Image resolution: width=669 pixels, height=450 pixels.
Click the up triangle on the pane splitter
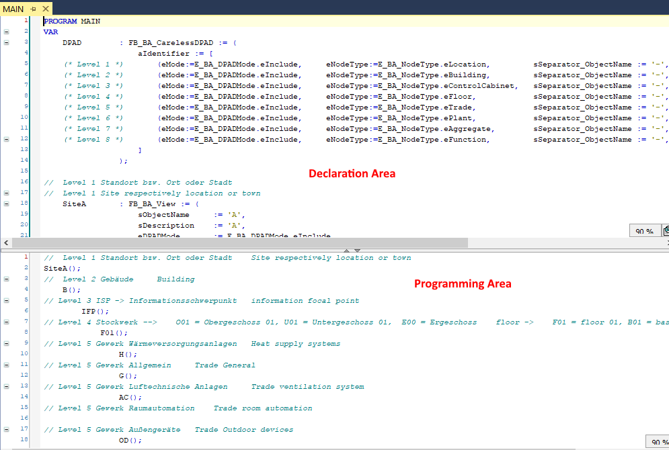[346, 251]
